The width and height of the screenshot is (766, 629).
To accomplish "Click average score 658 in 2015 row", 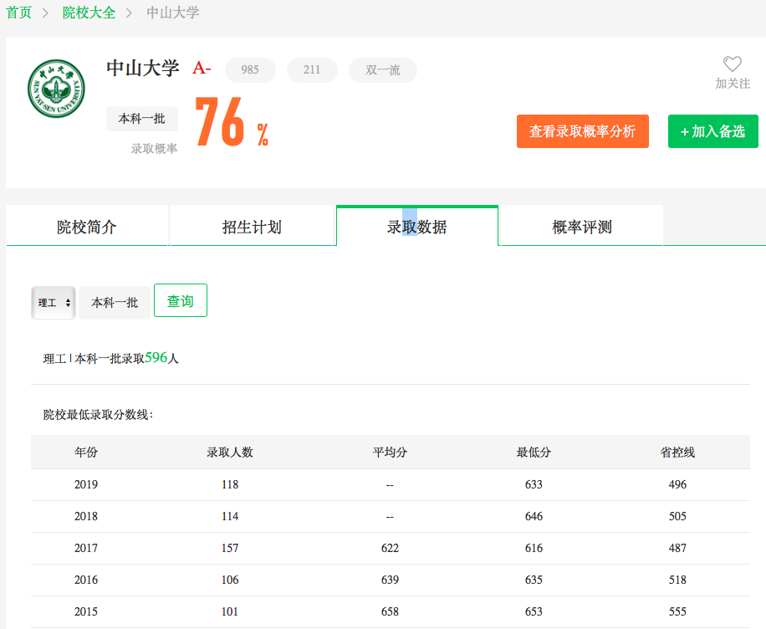I will pos(390,611).
